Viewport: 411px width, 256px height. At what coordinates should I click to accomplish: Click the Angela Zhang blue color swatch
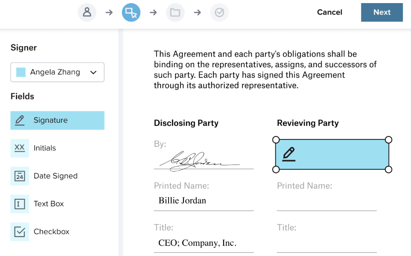tap(21, 72)
